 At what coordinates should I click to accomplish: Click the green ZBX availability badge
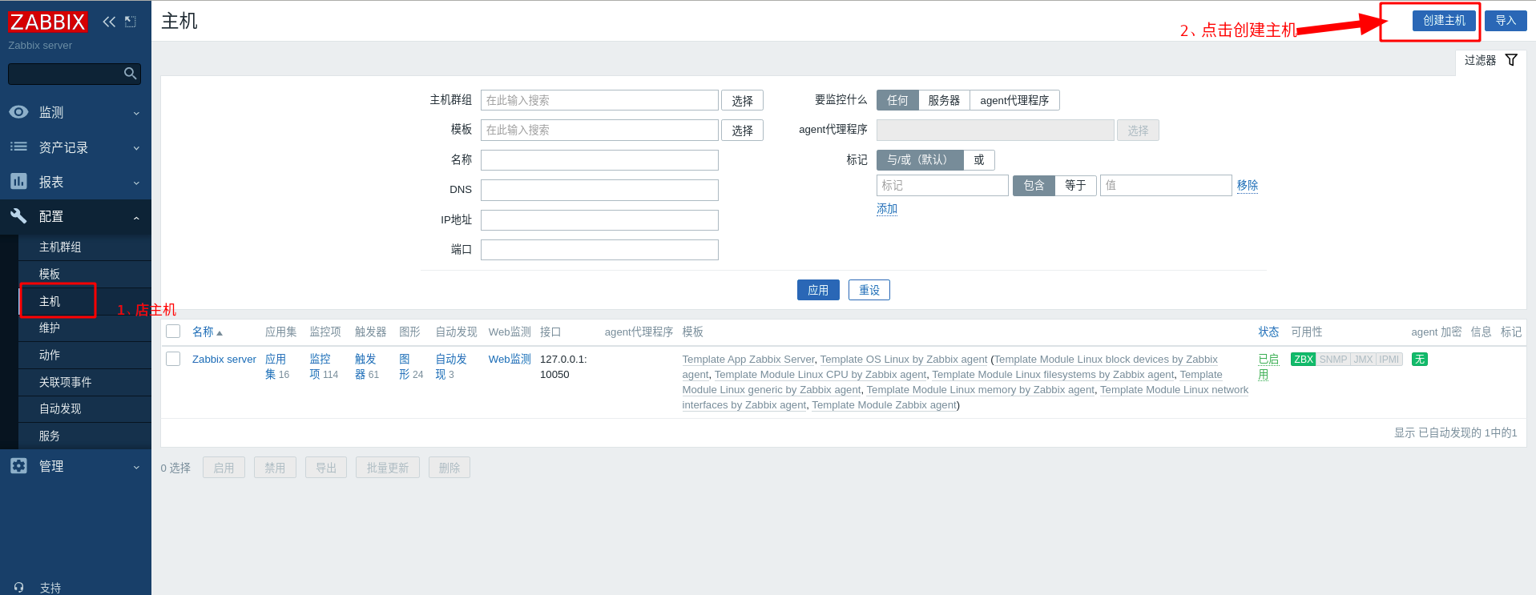tap(1304, 360)
